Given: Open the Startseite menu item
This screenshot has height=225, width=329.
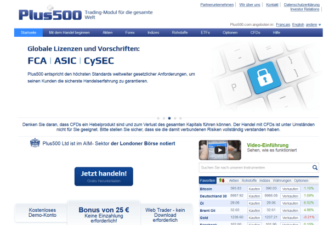Looking at the screenshot, I should click(x=29, y=32).
